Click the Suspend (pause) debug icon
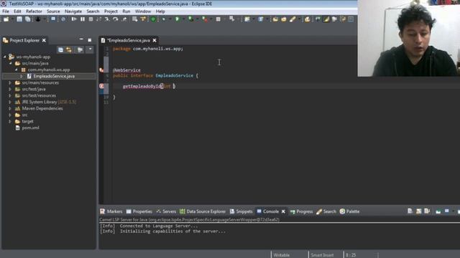 (83, 19)
